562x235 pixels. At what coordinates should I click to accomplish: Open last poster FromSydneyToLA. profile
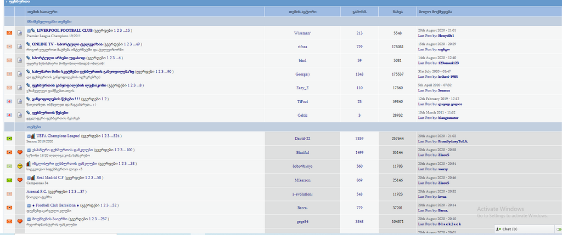tap(453, 141)
